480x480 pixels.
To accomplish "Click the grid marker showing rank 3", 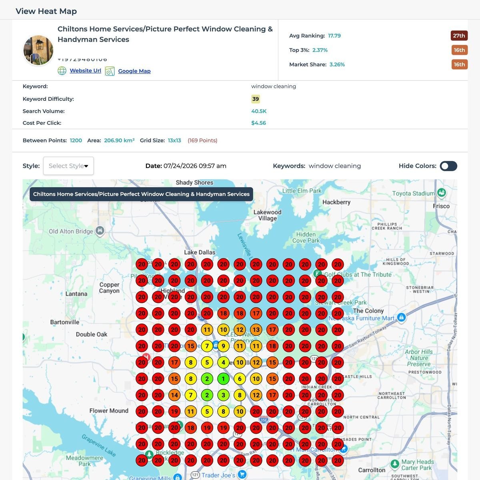I will (223, 395).
